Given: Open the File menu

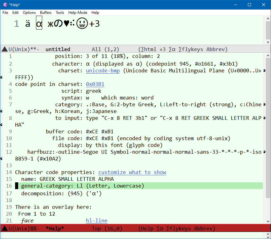Looking at the screenshot, I should [x=5, y=13].
